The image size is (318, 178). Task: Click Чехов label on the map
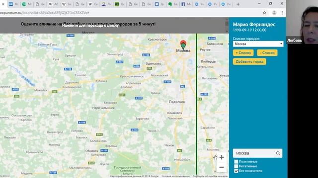tap(169, 145)
